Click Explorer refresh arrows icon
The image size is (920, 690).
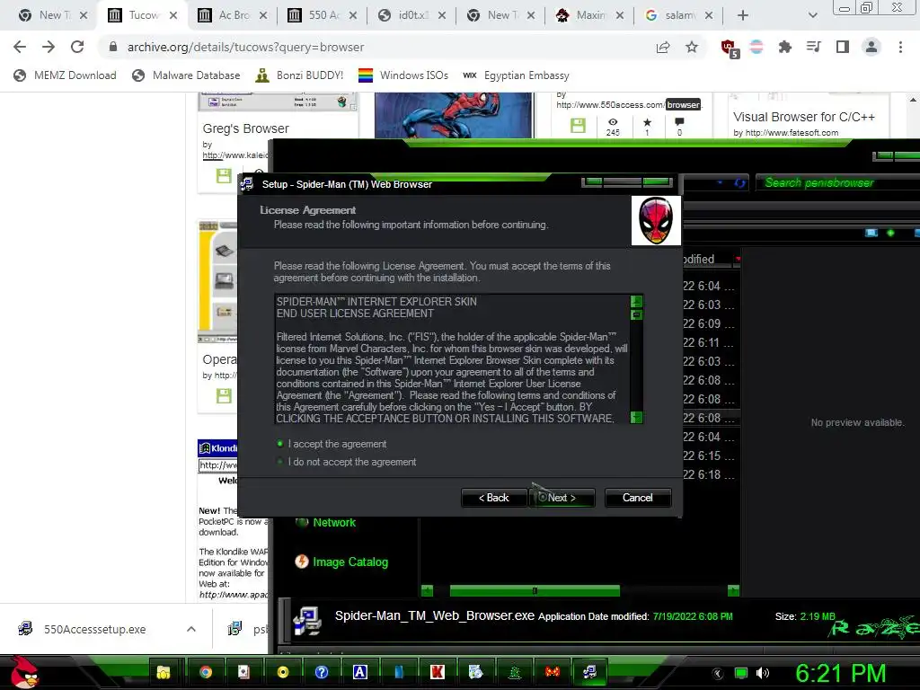(x=740, y=183)
